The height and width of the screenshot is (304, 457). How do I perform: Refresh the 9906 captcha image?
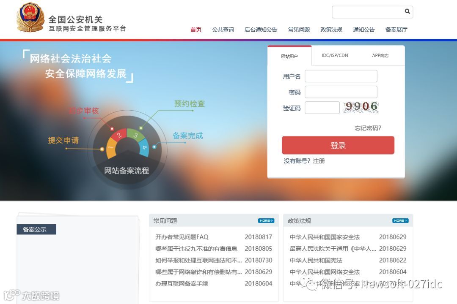pyautogui.click(x=361, y=107)
